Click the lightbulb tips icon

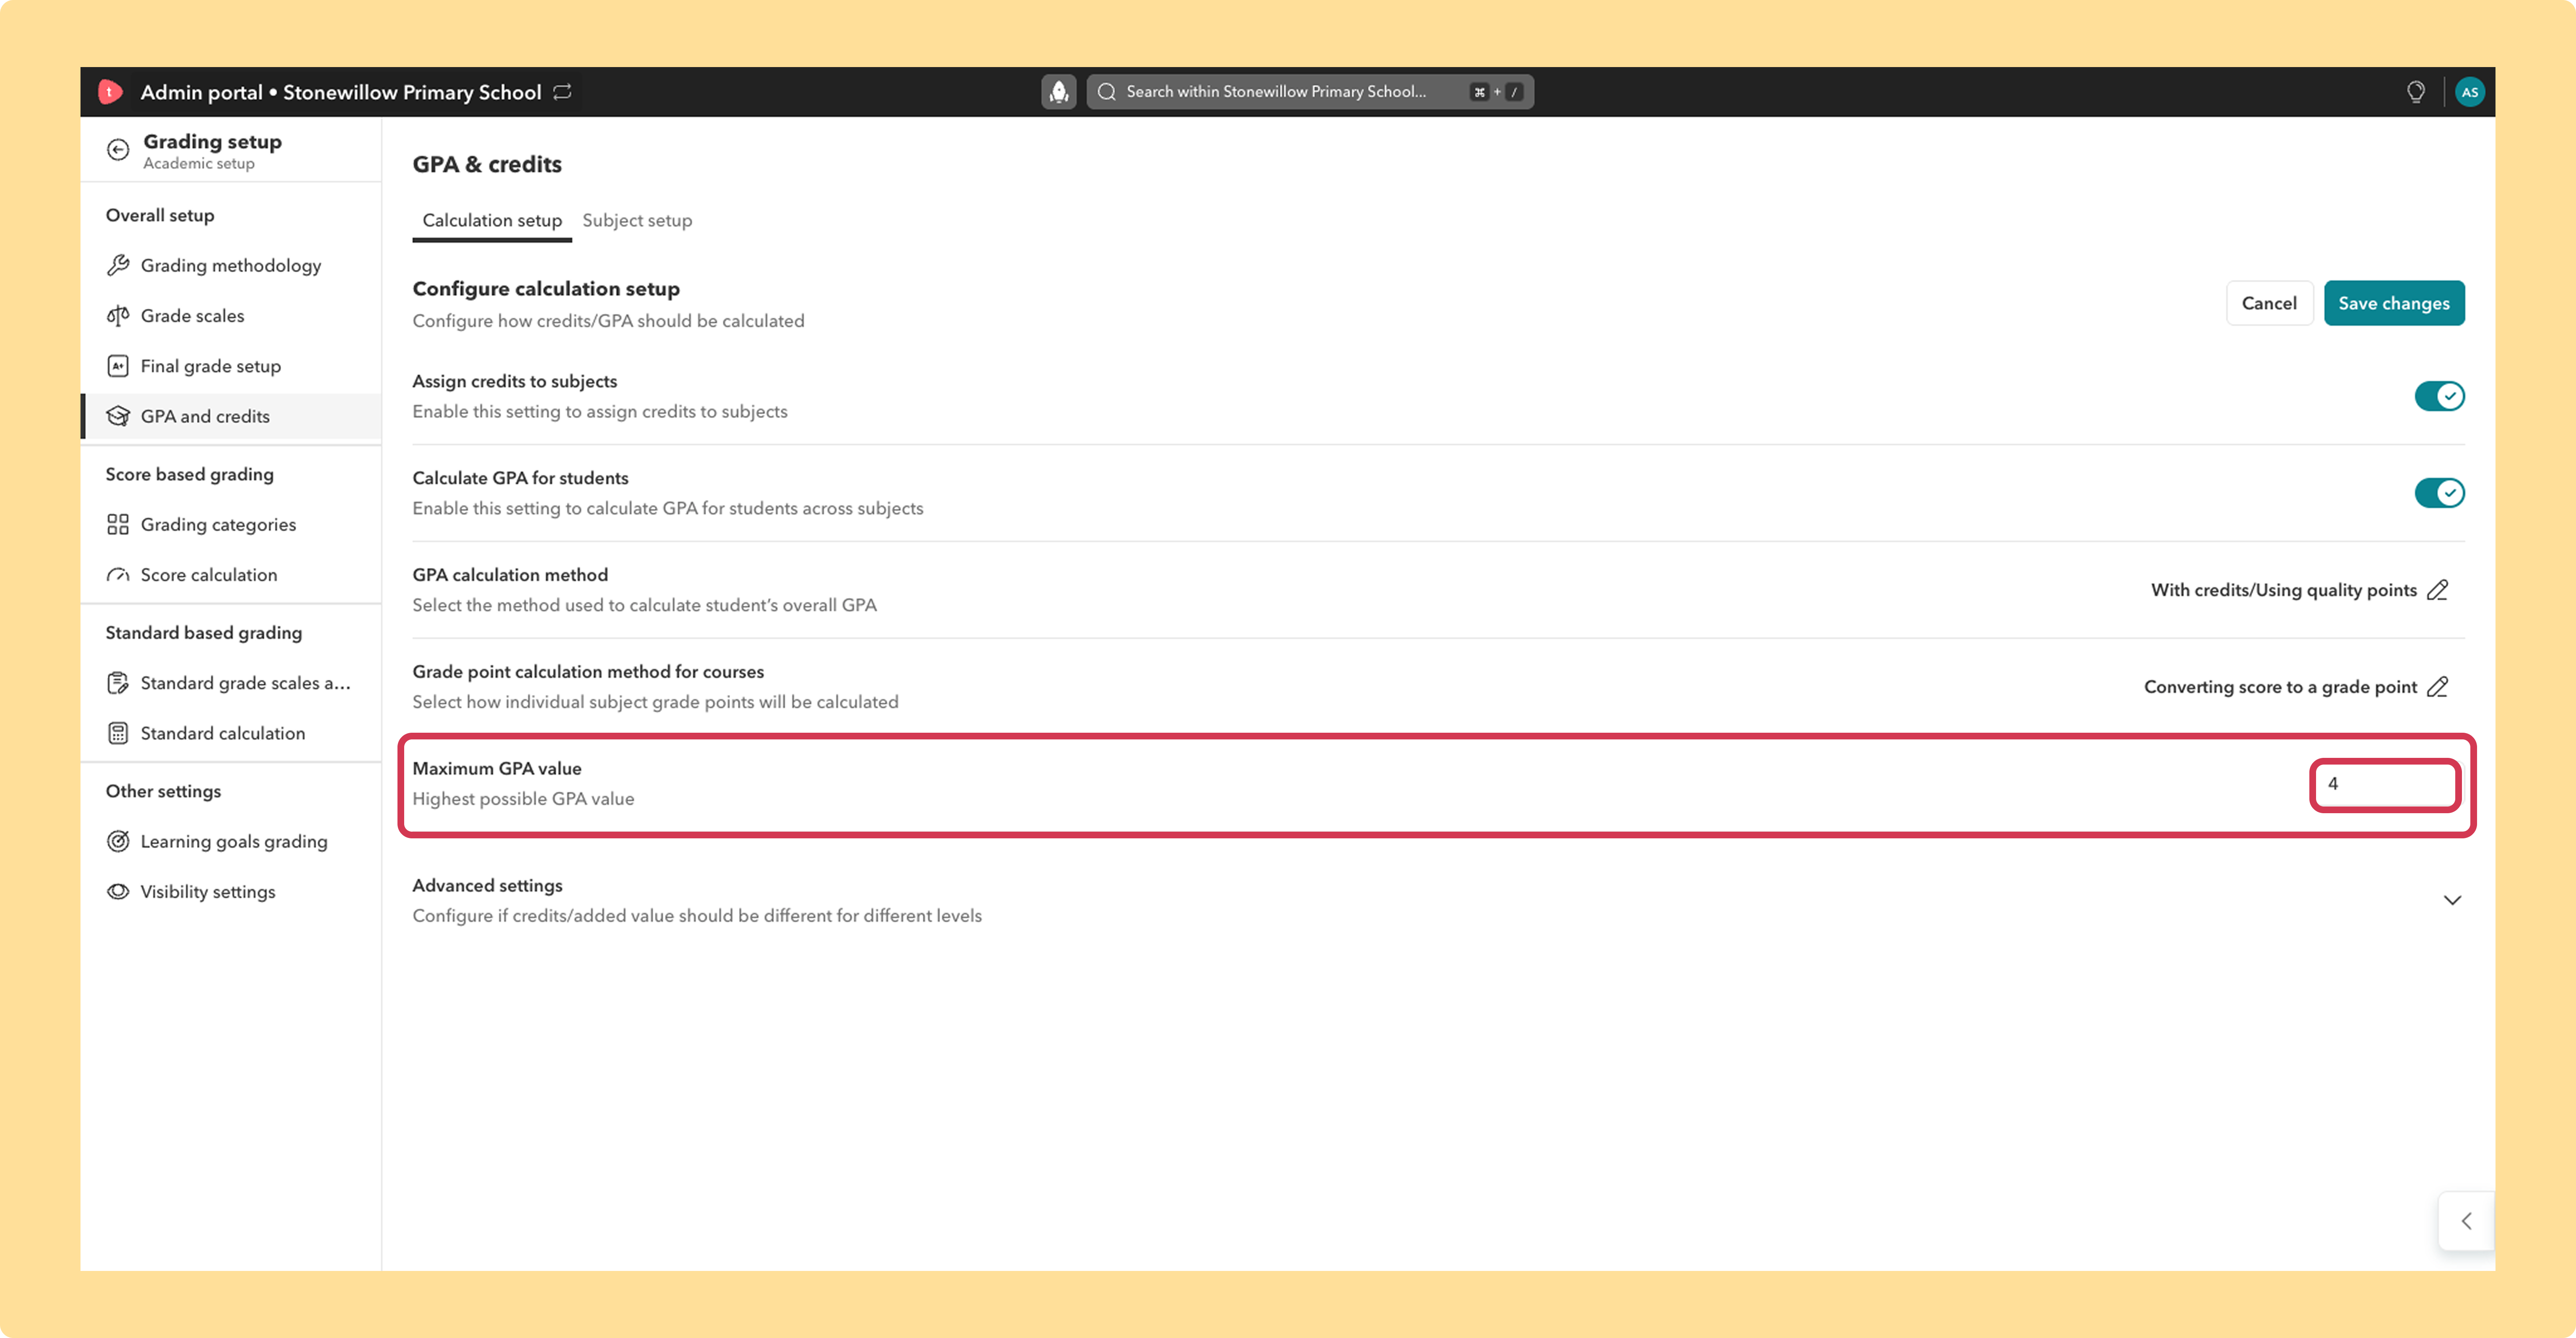[x=2416, y=92]
